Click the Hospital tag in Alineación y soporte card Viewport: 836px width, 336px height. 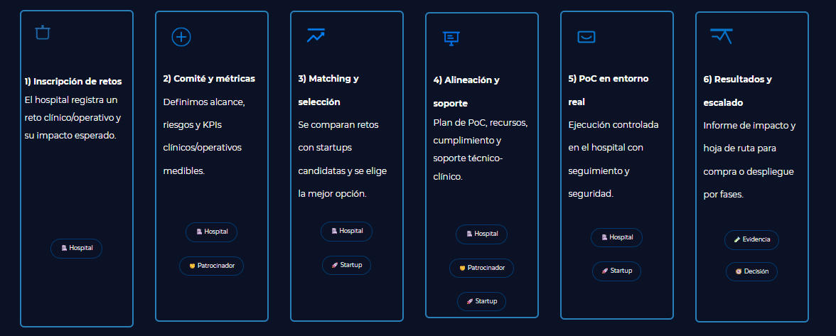tap(481, 234)
